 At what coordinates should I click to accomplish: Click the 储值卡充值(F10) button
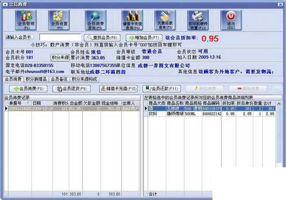(118, 89)
